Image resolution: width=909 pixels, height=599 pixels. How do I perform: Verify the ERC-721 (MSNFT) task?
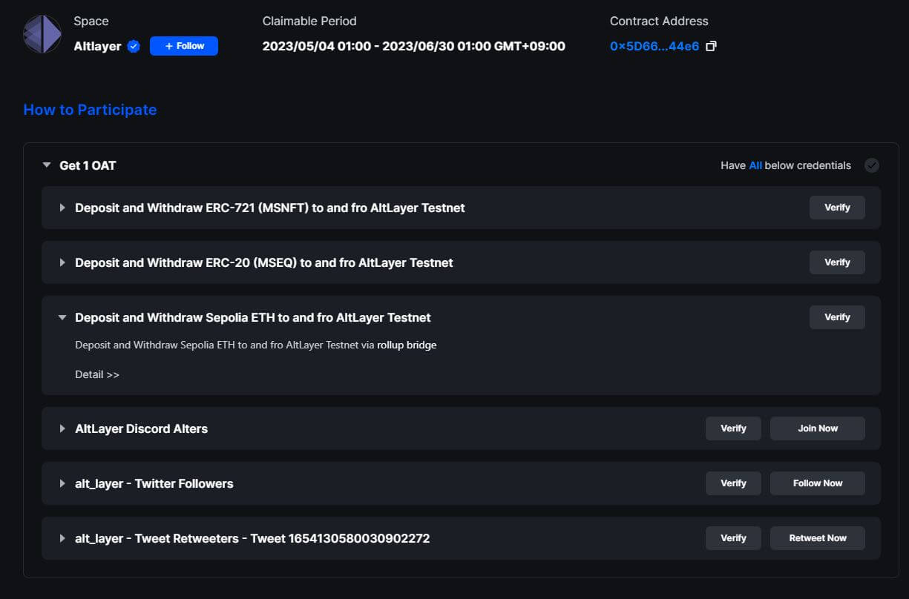point(837,208)
